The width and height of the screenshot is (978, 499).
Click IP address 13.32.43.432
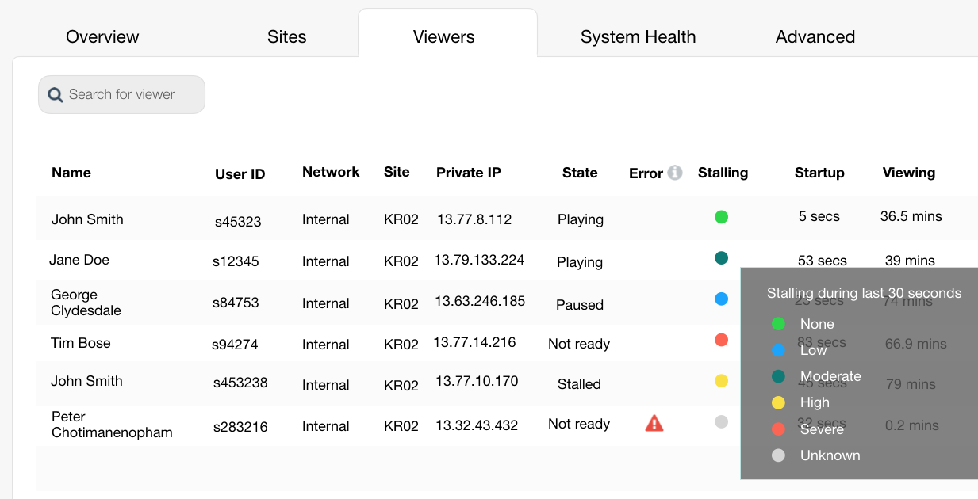(477, 425)
